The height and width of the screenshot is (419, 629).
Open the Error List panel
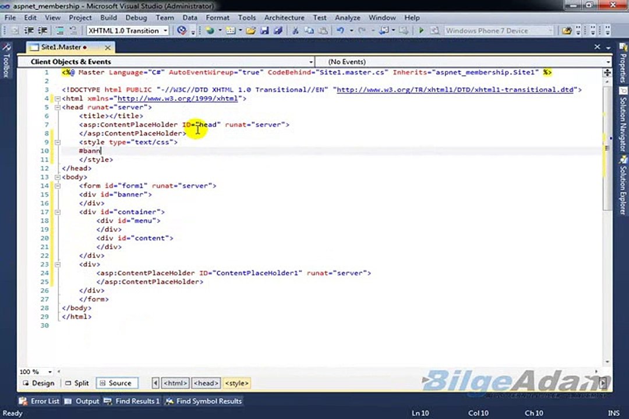(40, 401)
